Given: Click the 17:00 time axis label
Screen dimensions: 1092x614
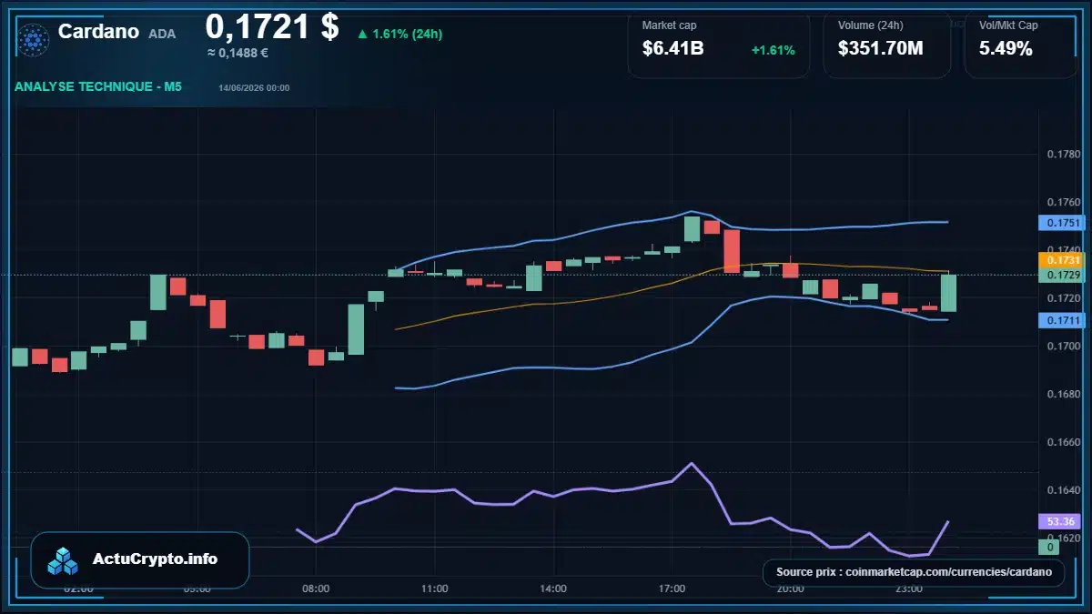Looking at the screenshot, I should (672, 589).
